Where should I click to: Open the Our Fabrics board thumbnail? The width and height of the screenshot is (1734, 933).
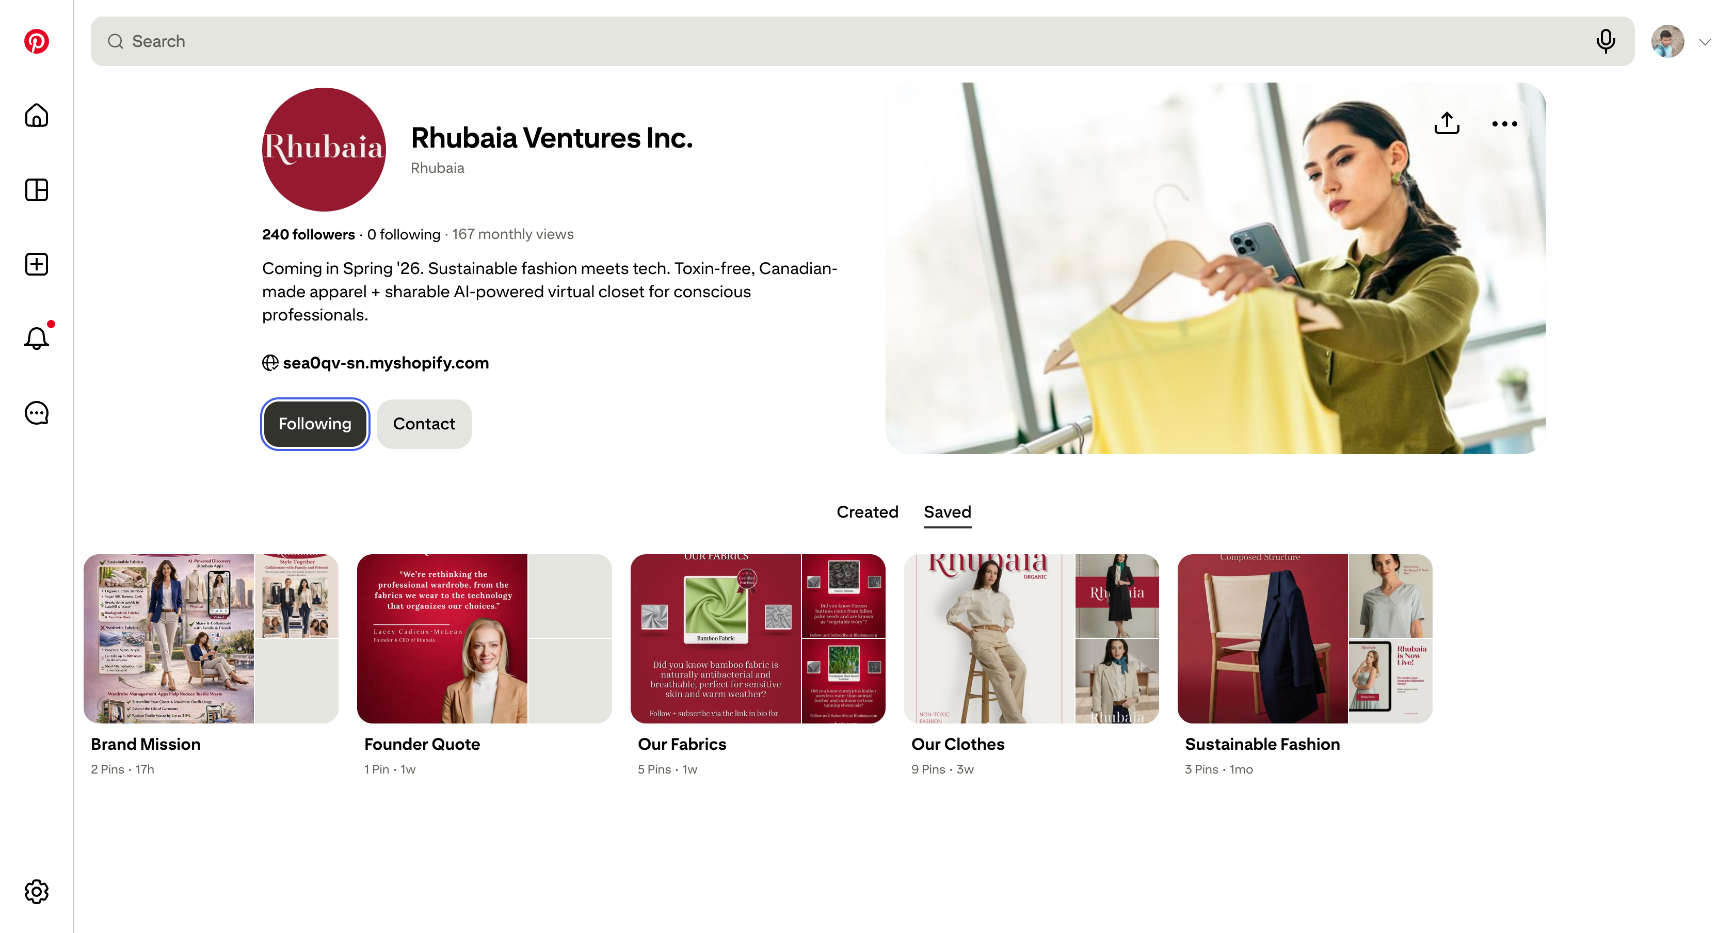coord(758,639)
